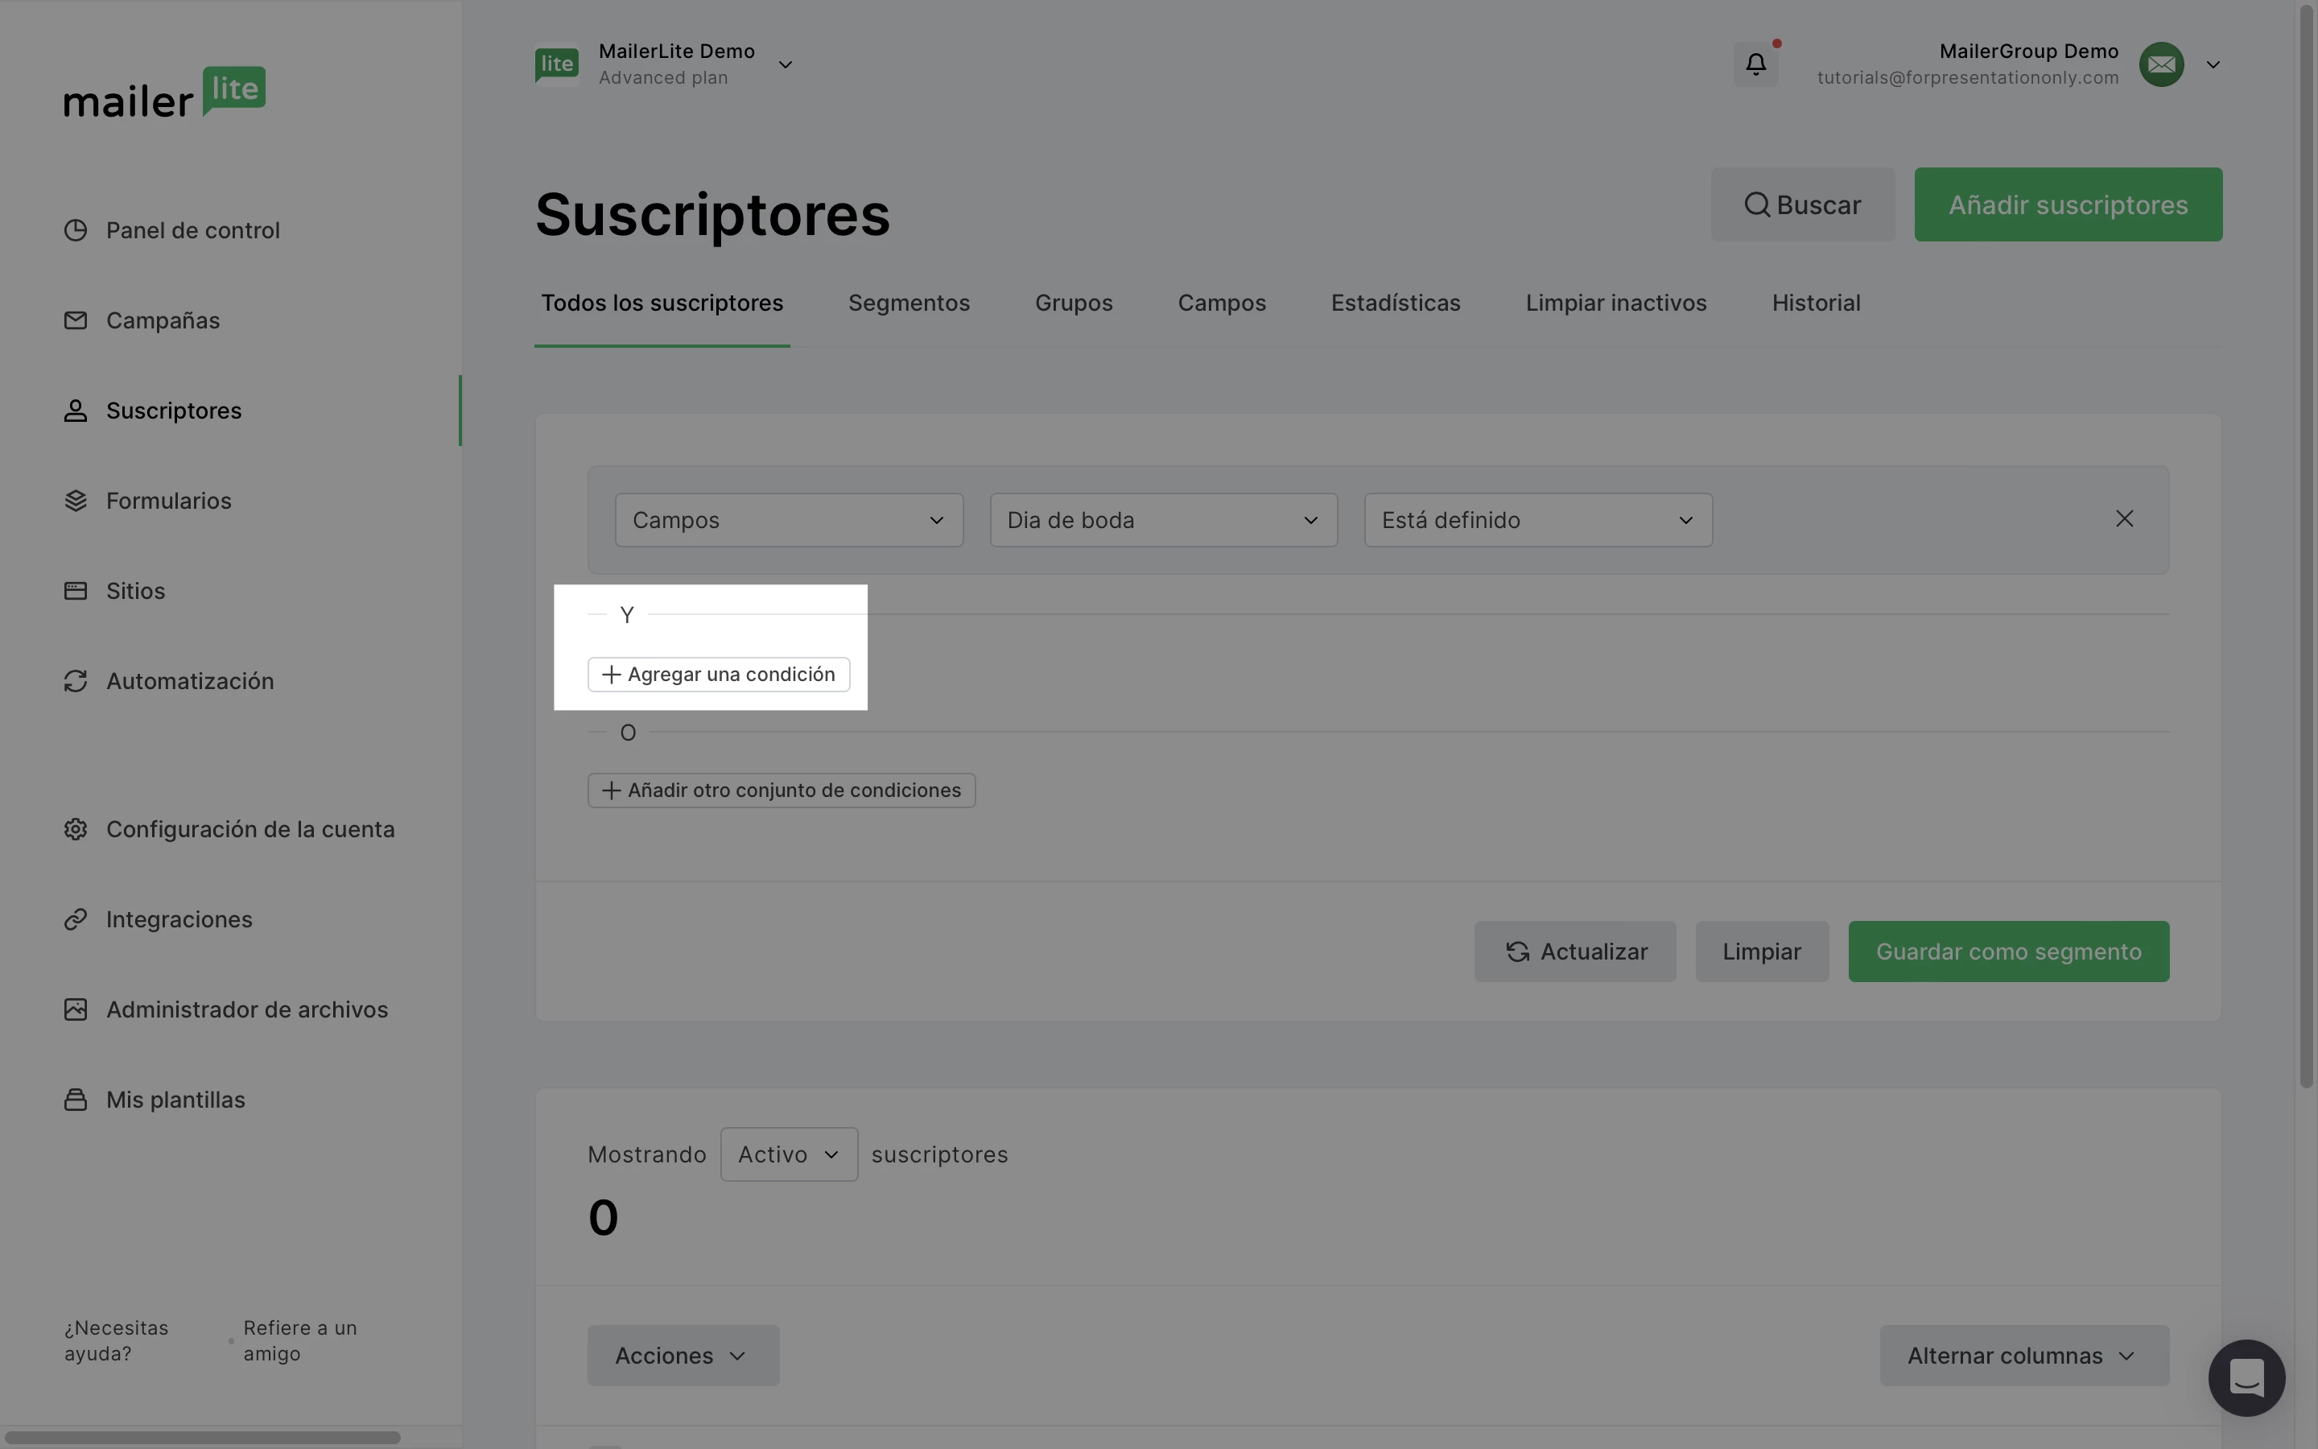Click Agregar una condición button

pyautogui.click(x=719, y=675)
